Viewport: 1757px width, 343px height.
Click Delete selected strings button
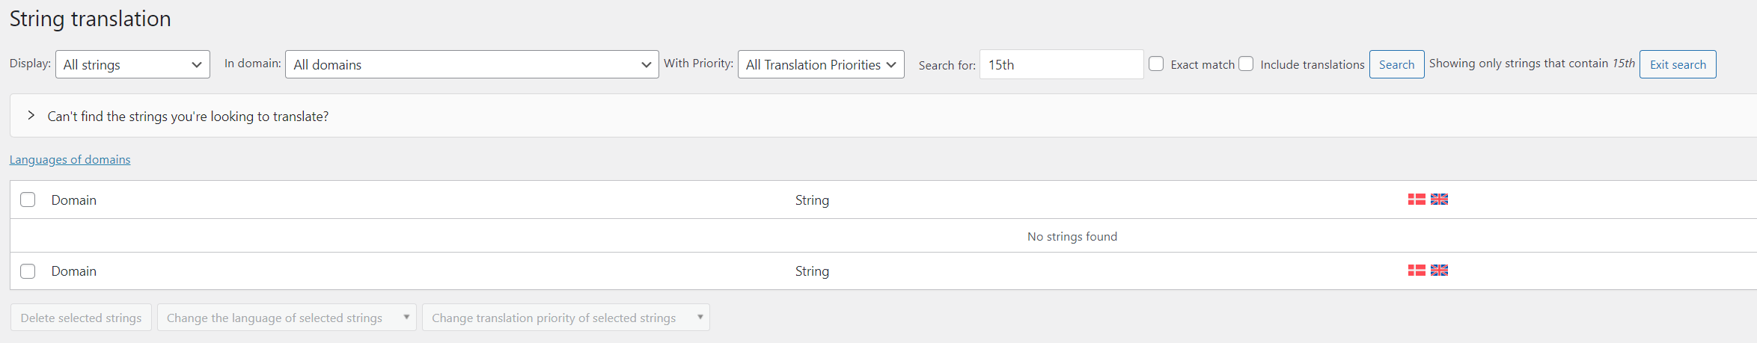81,318
